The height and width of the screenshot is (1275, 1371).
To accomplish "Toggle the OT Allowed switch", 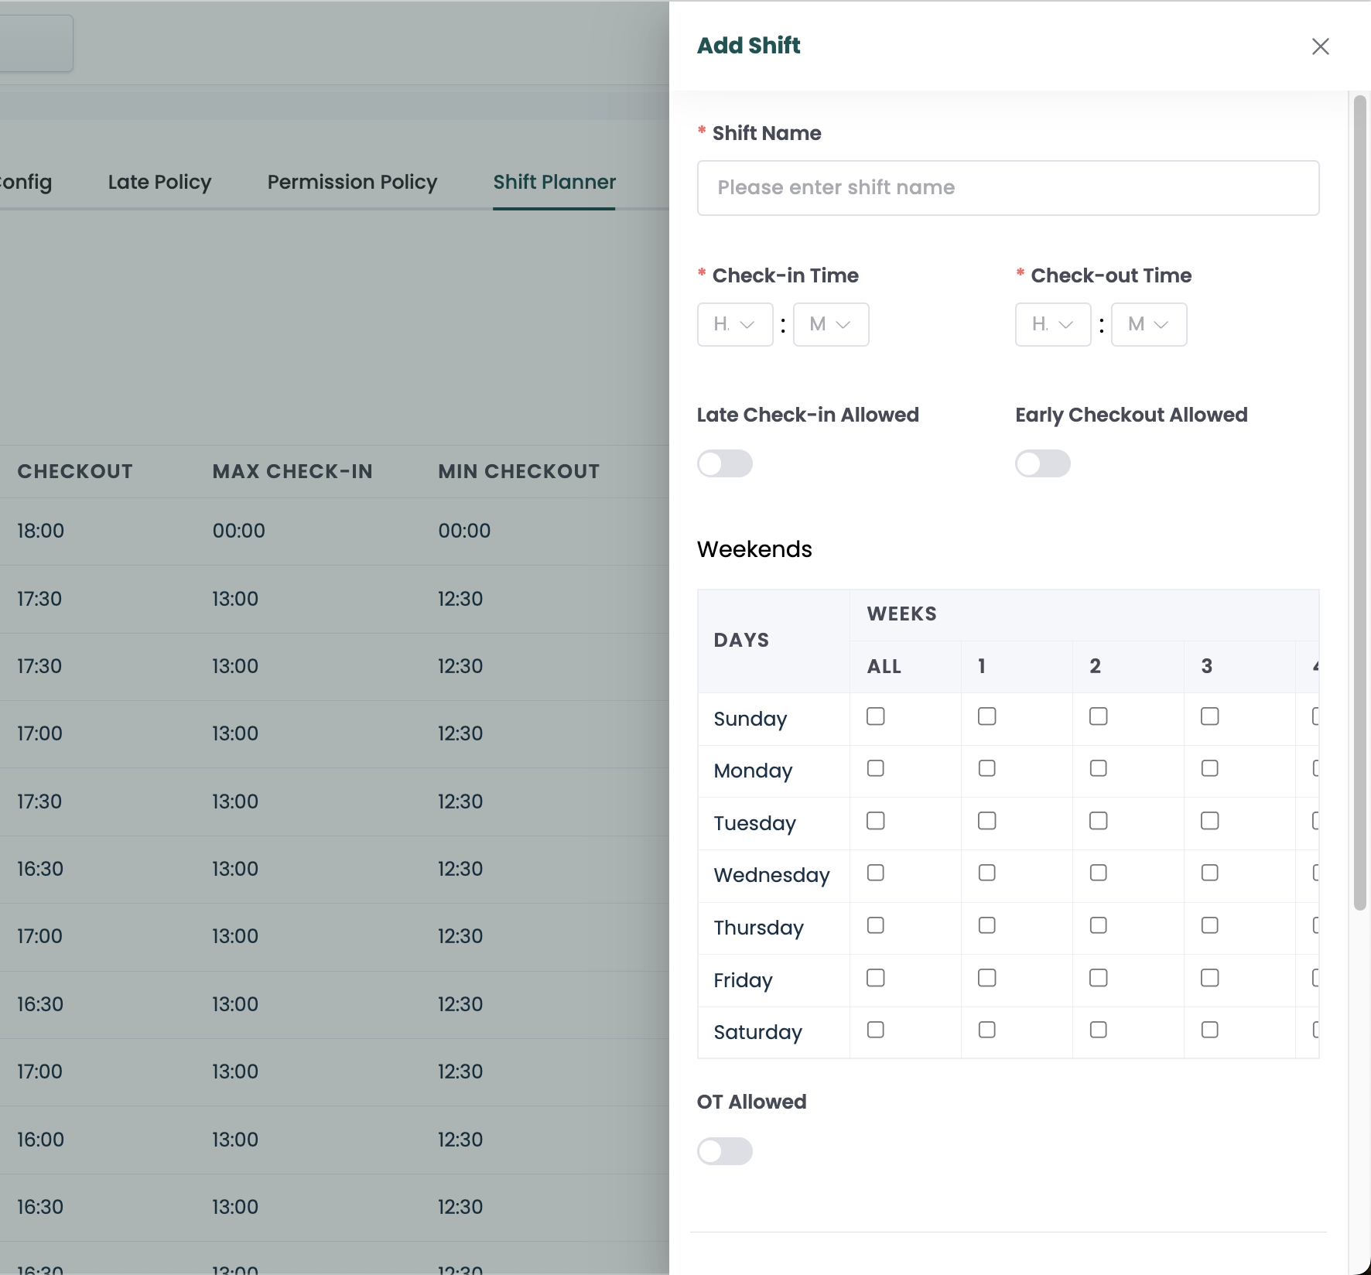I will [x=725, y=1151].
